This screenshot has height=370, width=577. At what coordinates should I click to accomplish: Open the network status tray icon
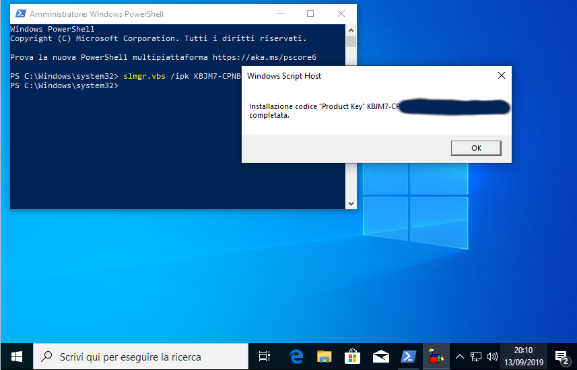coord(476,357)
